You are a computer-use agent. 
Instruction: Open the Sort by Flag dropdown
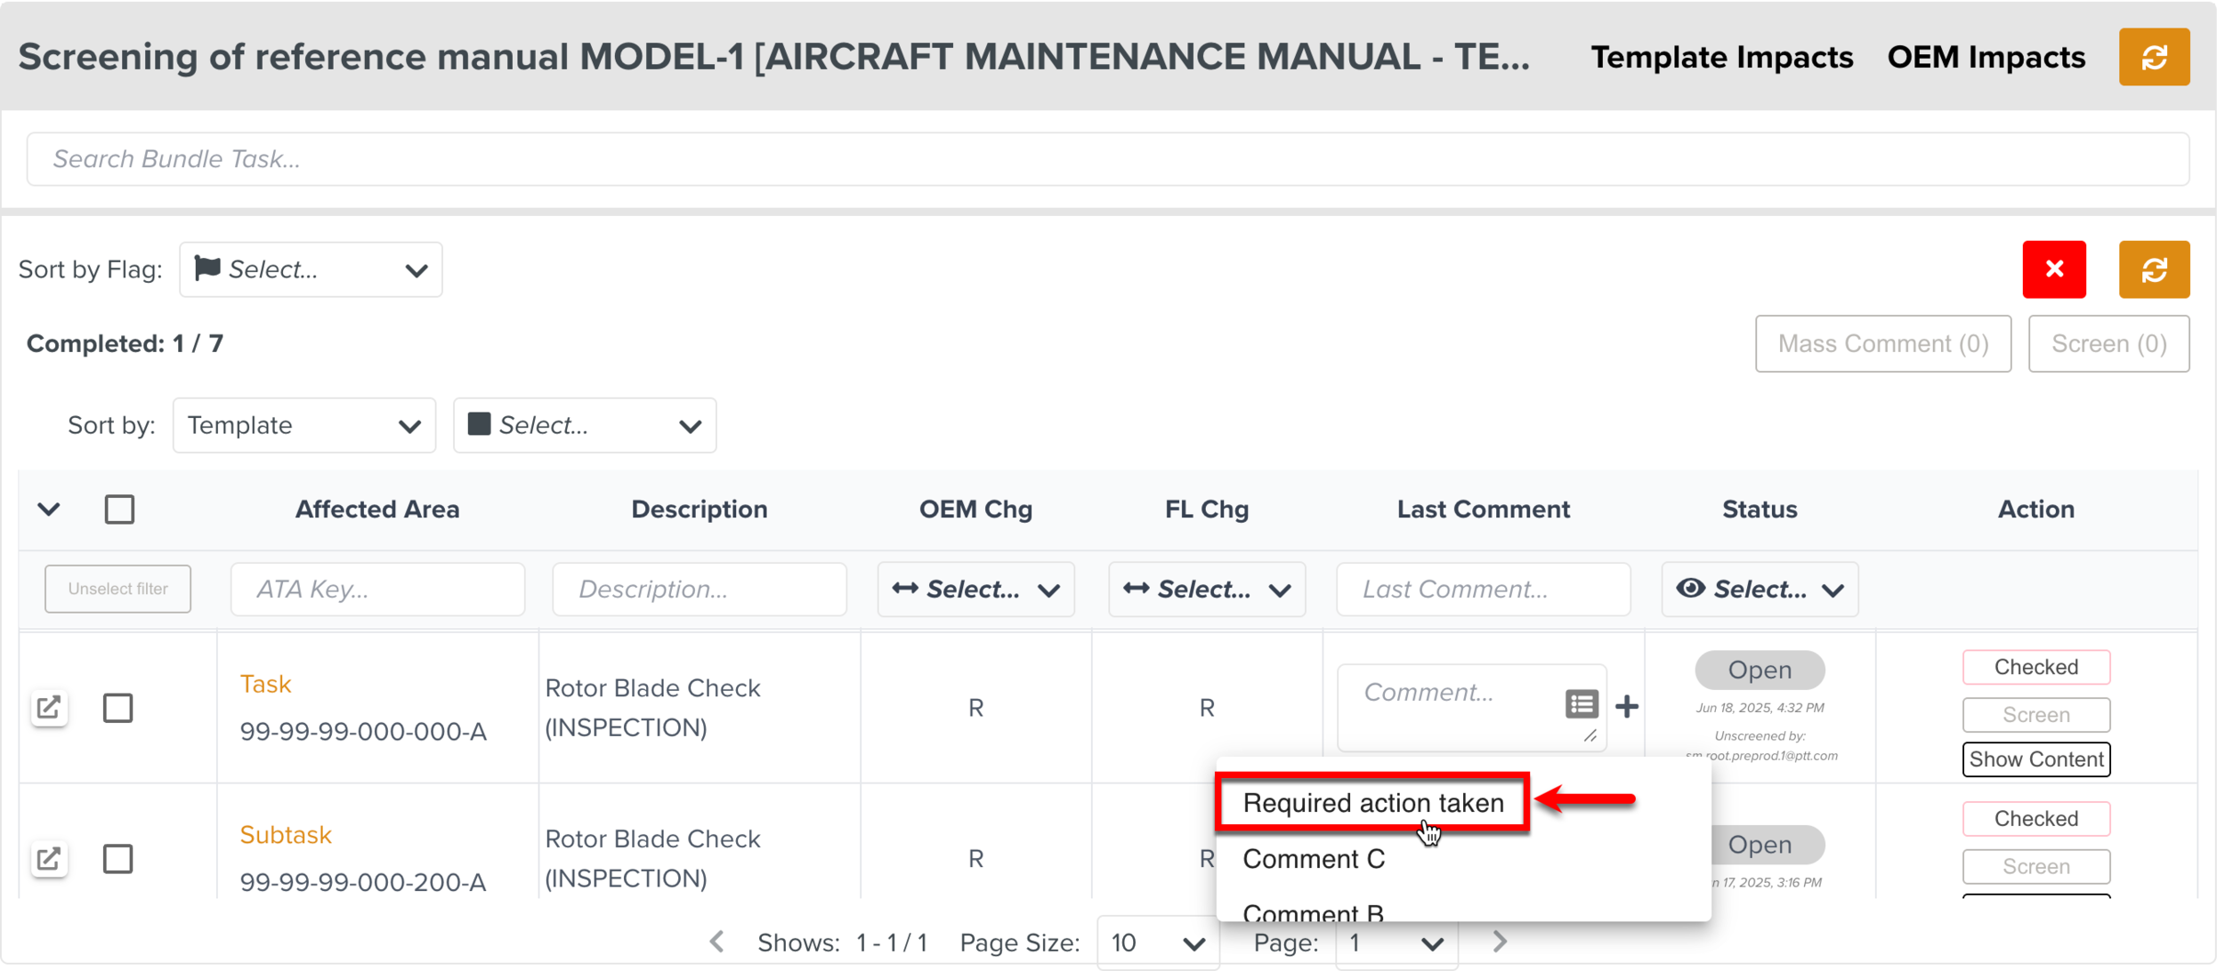pyautogui.click(x=311, y=269)
